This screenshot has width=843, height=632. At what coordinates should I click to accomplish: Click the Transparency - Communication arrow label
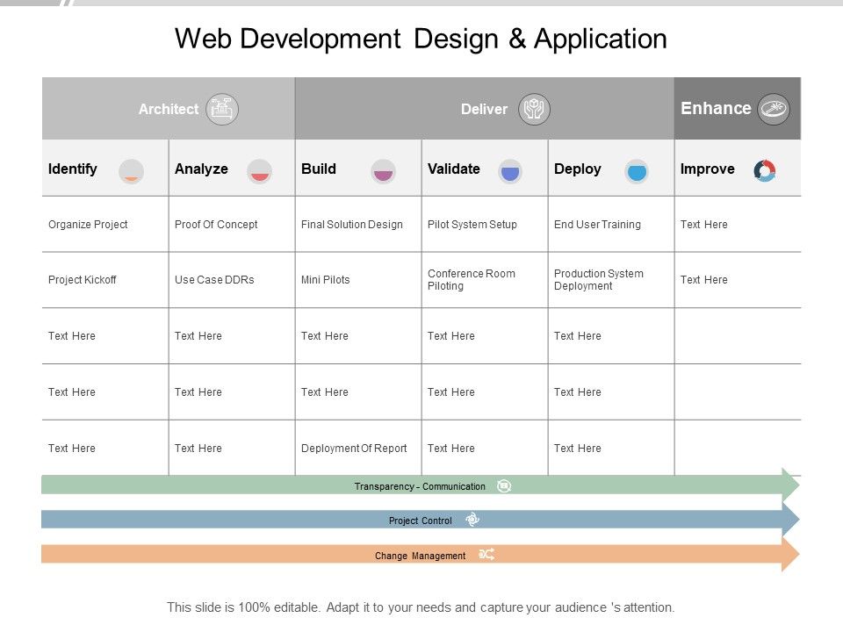(420, 486)
